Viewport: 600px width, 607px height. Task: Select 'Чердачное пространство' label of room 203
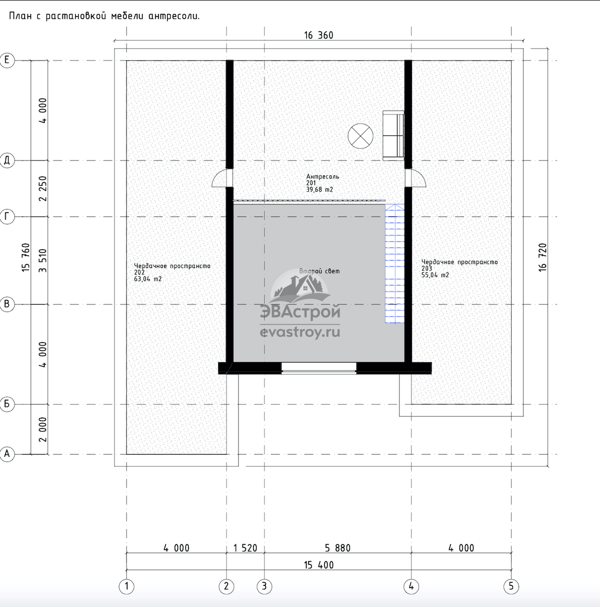click(x=460, y=262)
